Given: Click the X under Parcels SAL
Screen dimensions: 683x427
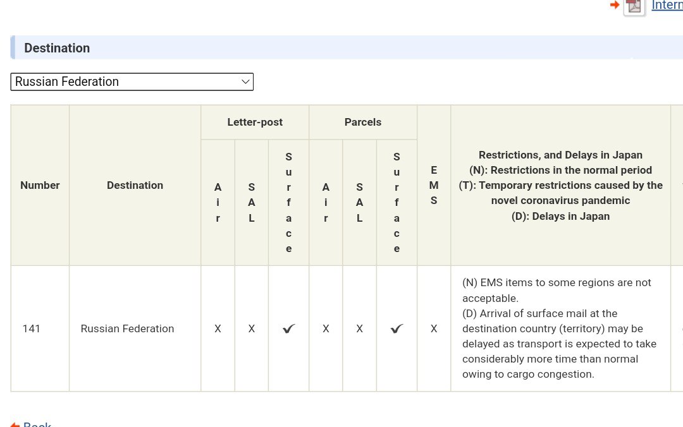Looking at the screenshot, I should pyautogui.click(x=359, y=328).
